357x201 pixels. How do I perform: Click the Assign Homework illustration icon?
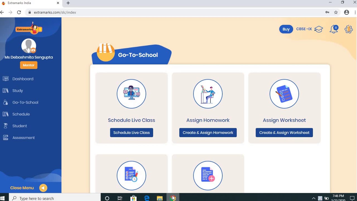(208, 94)
